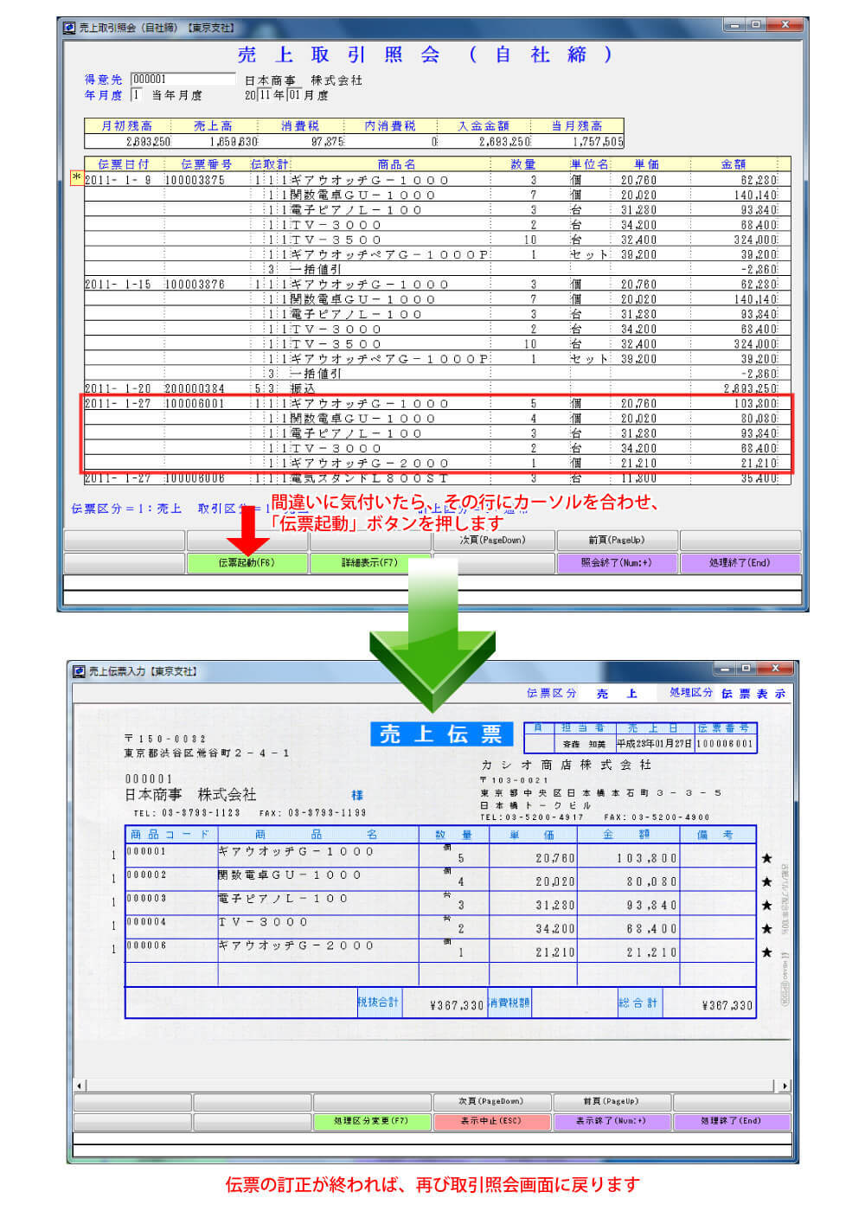Image resolution: width=865 pixels, height=1211 pixels.
Task: Click the 伝票番号 column header
Action: tap(207, 164)
